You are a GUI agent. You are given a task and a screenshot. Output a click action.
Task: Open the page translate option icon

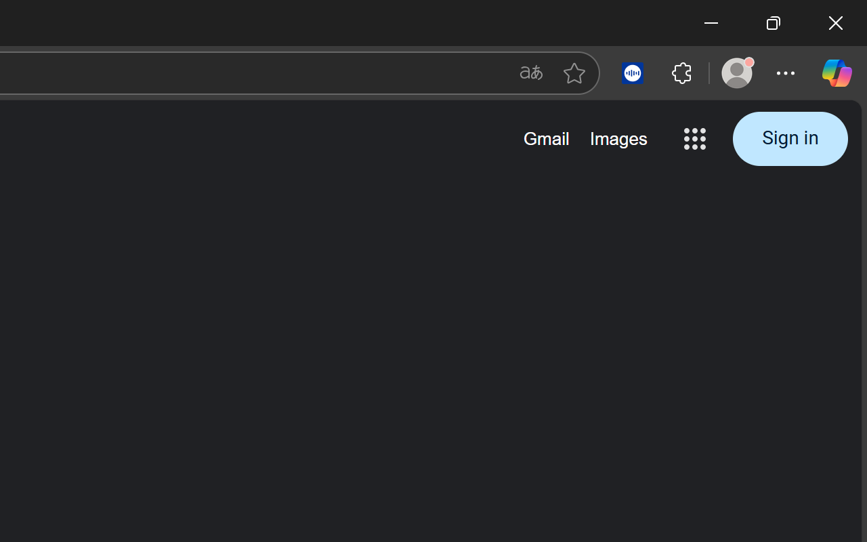click(x=531, y=73)
